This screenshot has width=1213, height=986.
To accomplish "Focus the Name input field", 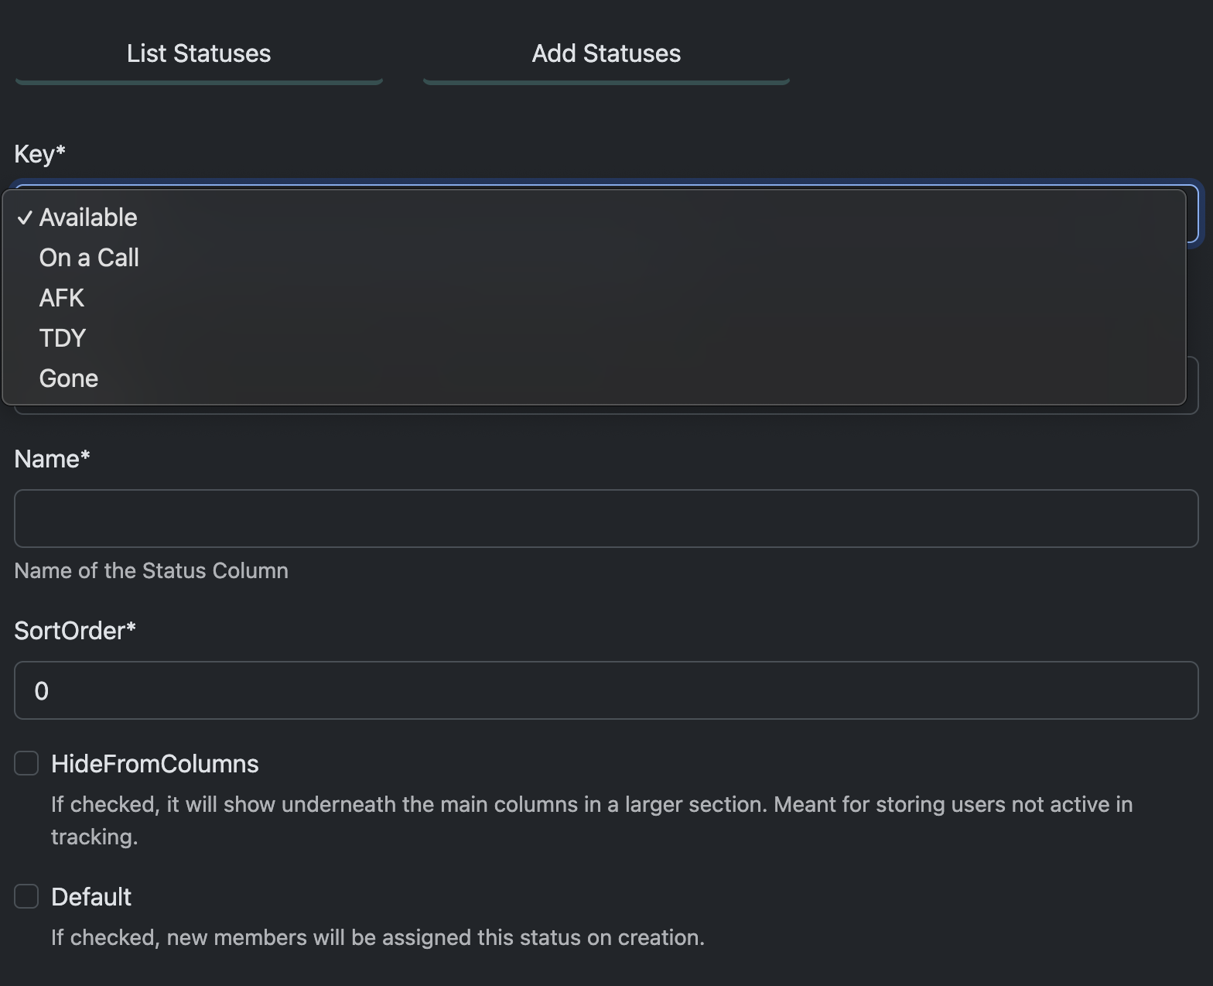I will coord(606,519).
